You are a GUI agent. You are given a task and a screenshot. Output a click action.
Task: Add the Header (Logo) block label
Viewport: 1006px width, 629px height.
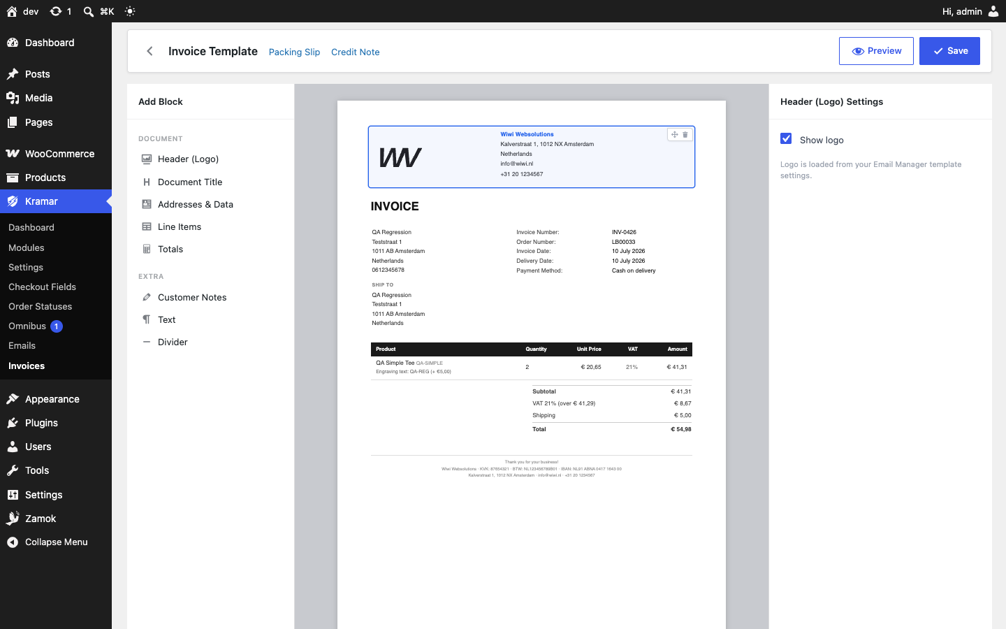189,159
